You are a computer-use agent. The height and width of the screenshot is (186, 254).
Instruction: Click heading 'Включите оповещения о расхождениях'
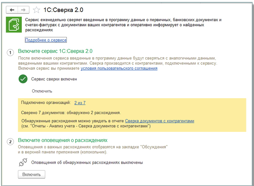coord(63,140)
